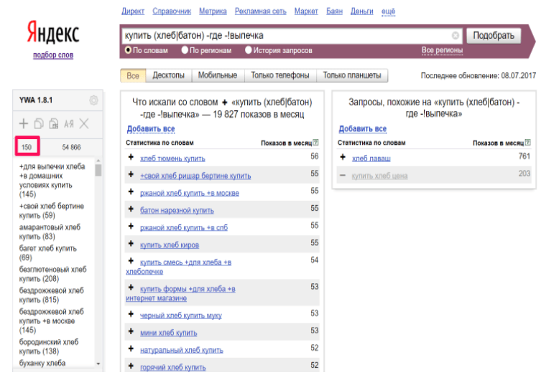This screenshot has height=390, width=559.
Task: Open help icon next to left 'Показов в месяц'
Action: point(315,143)
